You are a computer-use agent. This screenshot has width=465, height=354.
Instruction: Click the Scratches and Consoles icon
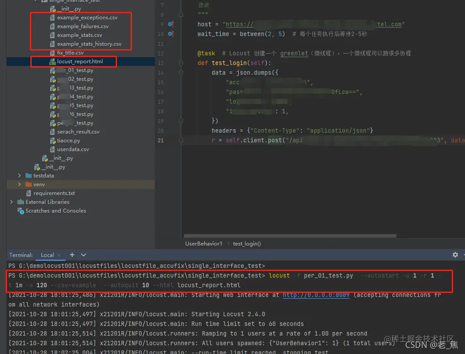pos(21,211)
